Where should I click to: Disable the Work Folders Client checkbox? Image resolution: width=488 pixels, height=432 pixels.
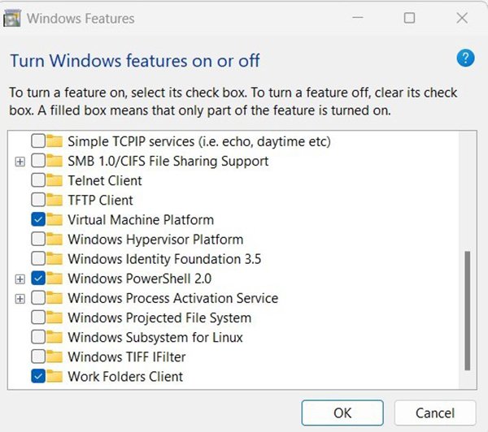[x=38, y=376]
